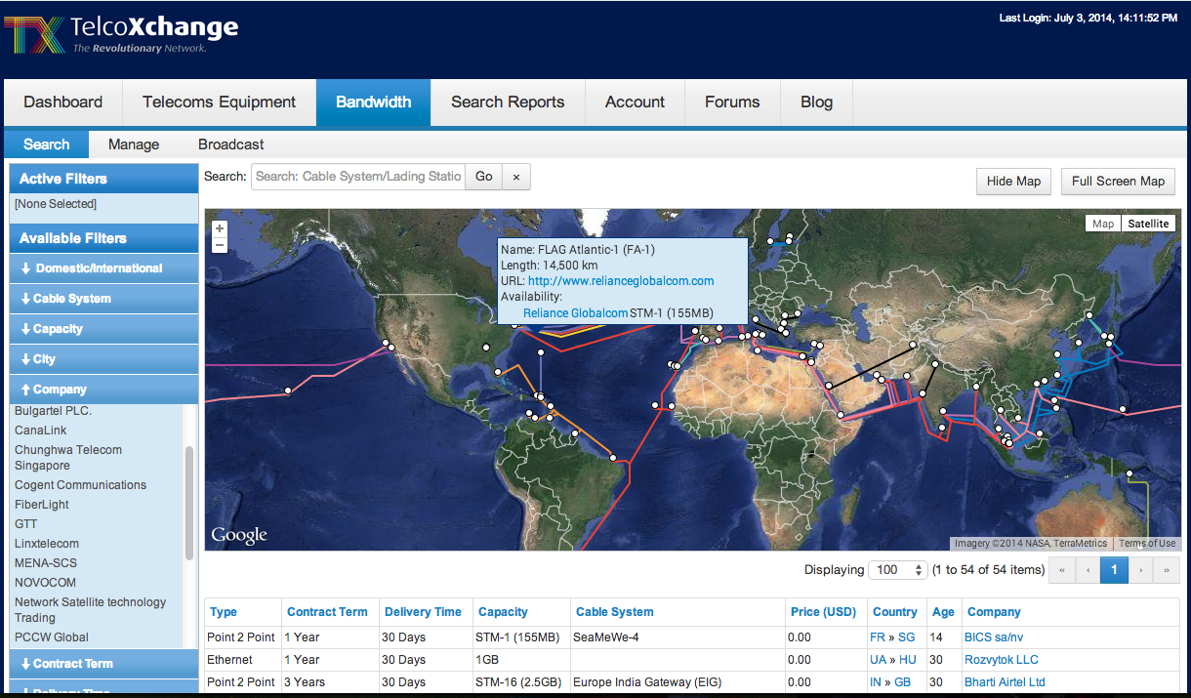Sort by the Contract Term column header
Screen dimensions: 1191x698
(327, 612)
